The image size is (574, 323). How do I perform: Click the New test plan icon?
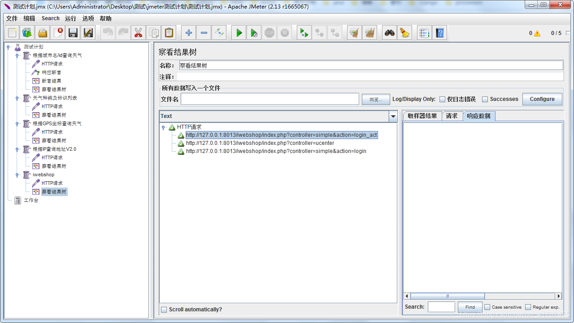(x=12, y=33)
